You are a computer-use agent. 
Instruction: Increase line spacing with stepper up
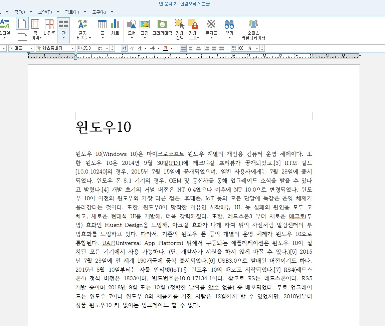click(x=262, y=47)
